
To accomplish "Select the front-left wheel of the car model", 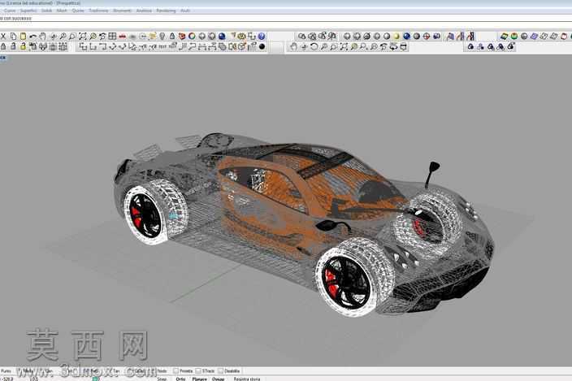I will pos(353,278).
